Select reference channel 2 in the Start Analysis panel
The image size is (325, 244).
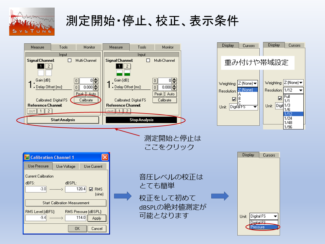[48, 111]
